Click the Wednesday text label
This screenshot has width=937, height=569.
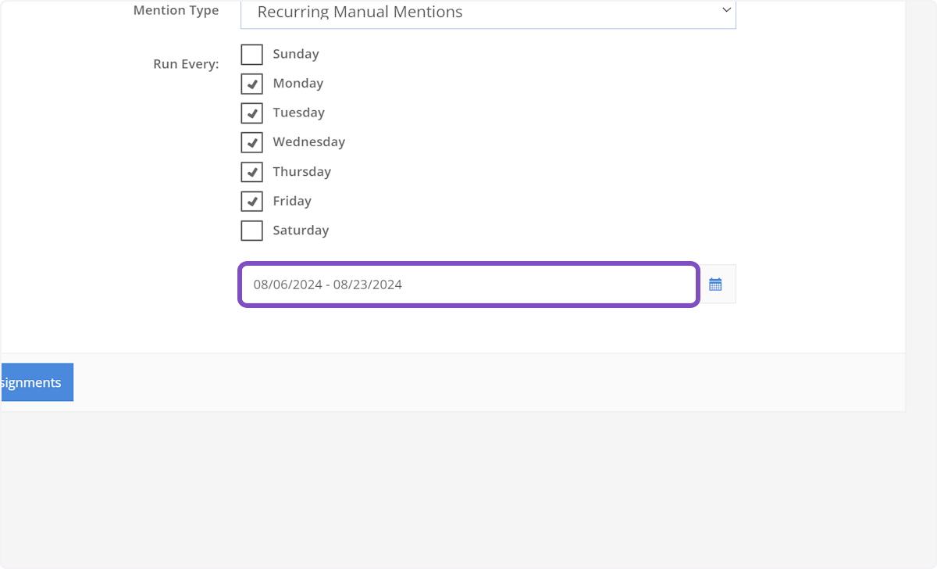[x=308, y=142]
